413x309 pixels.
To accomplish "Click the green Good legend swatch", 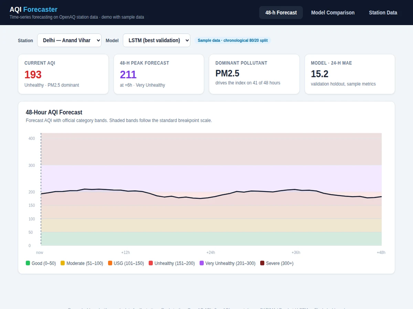I will [x=28, y=263].
